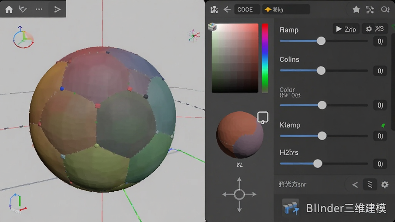Click the axis orientation indicator in the viewport's lower left
This screenshot has width=395, height=222.
point(18,203)
